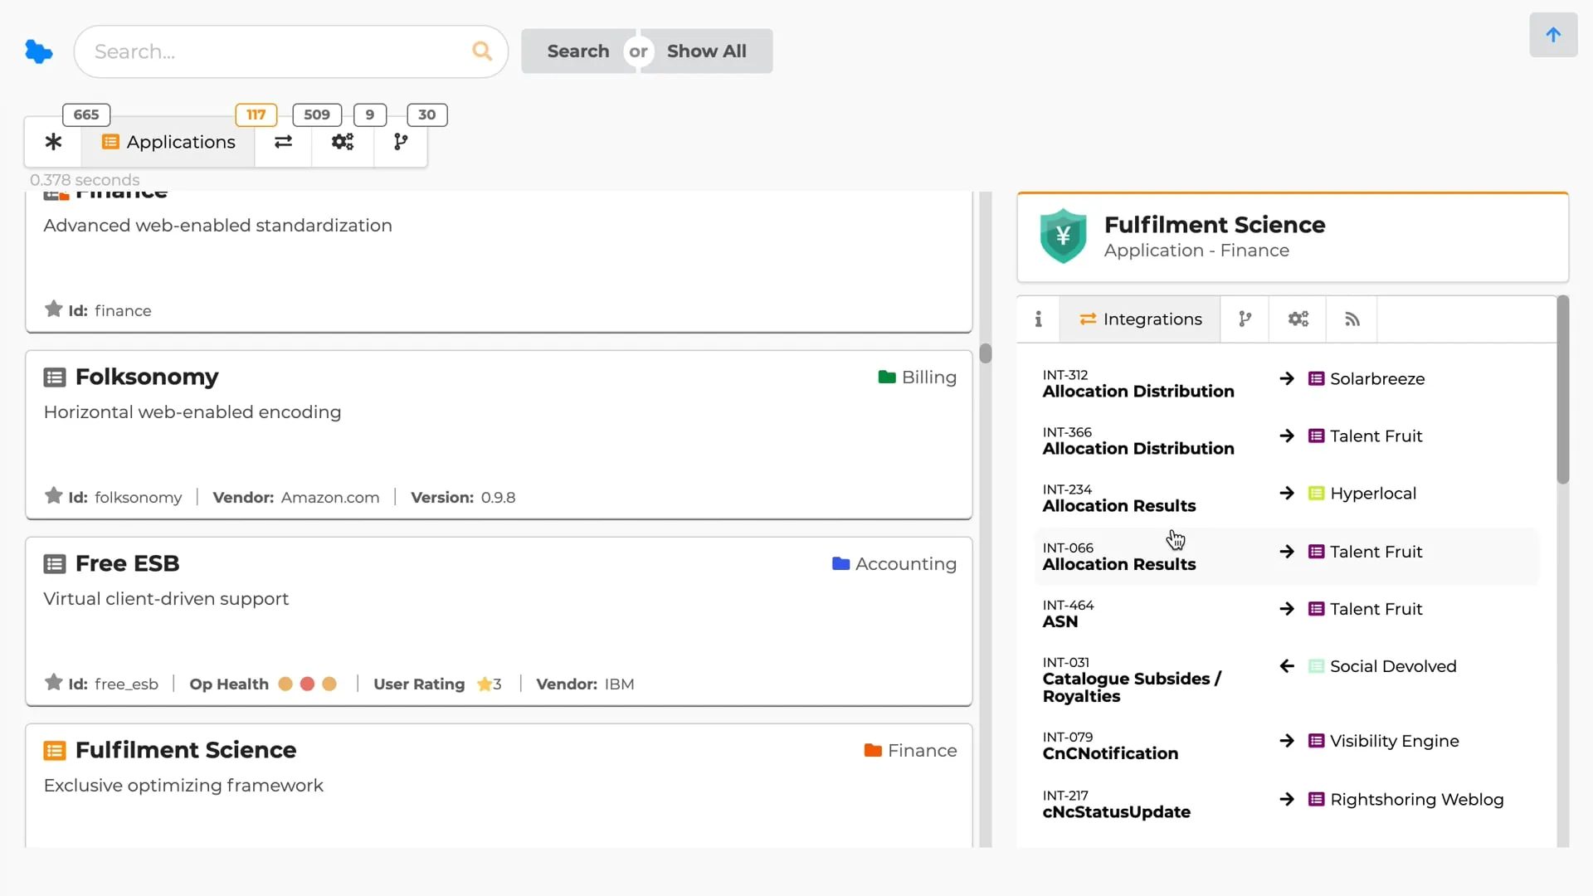The width and height of the screenshot is (1593, 896).
Task: Click the Rightshoring Weblog target application
Action: tap(1417, 800)
